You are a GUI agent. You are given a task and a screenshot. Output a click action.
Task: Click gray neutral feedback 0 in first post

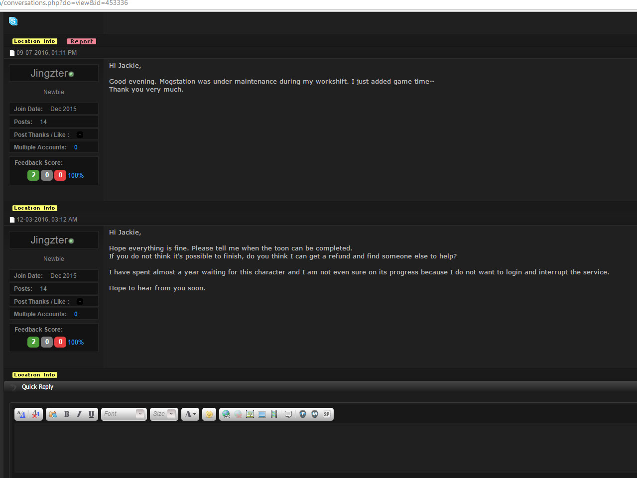(x=47, y=175)
